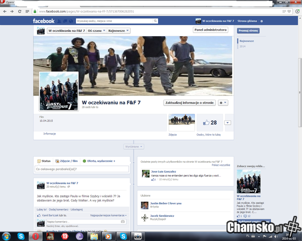Open the 'Wyróżnione' filter dropdown

[x=133, y=147]
